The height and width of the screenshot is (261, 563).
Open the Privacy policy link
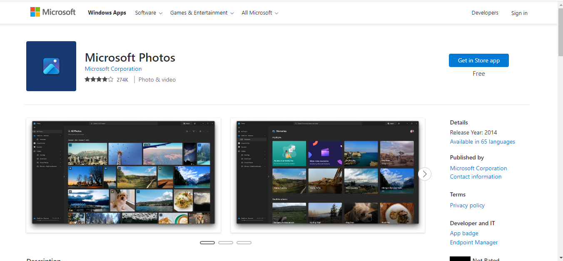467,205
